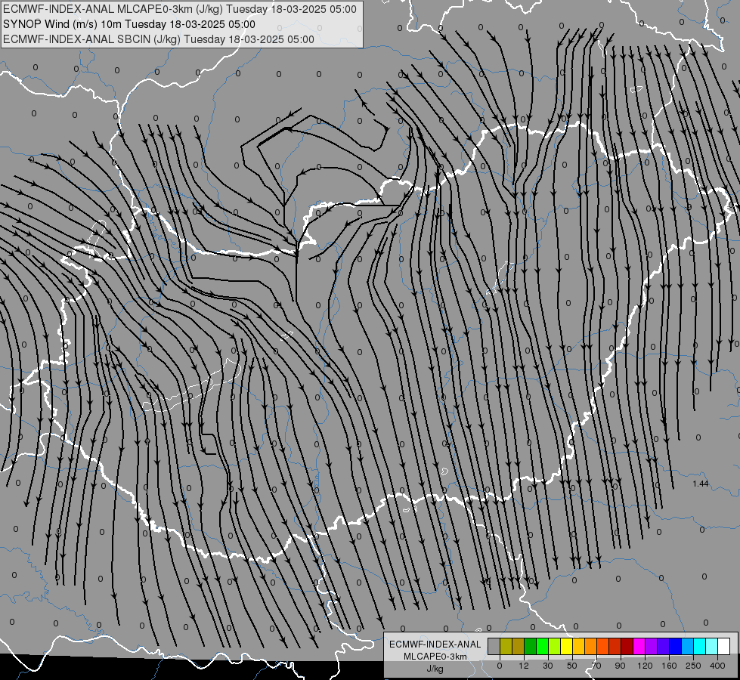Select the bright cyan legend swatch
The width and height of the screenshot is (740, 680).
point(700,646)
